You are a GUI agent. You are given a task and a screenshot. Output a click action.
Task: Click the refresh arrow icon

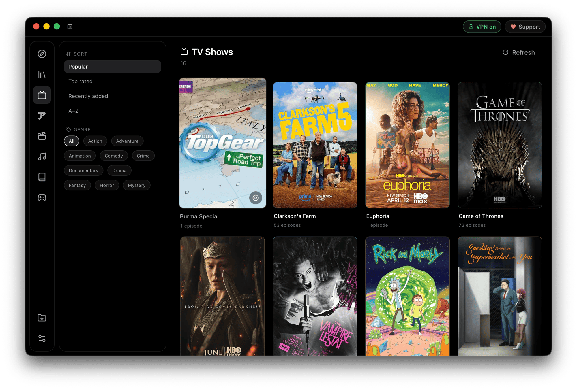pos(505,52)
